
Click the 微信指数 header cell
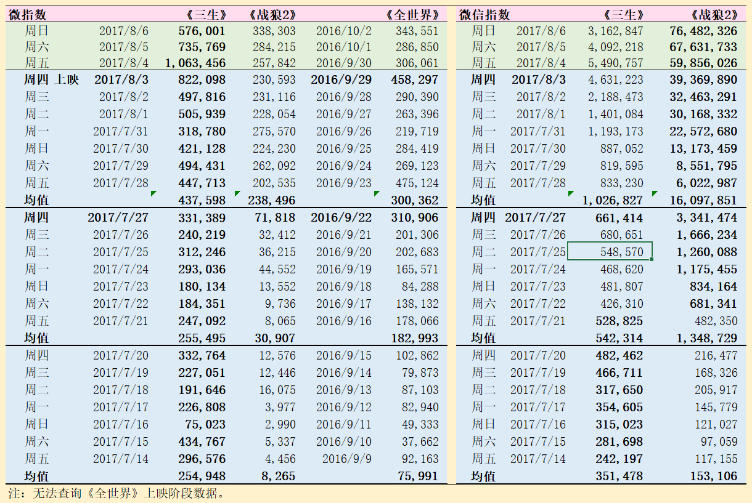pos(484,15)
